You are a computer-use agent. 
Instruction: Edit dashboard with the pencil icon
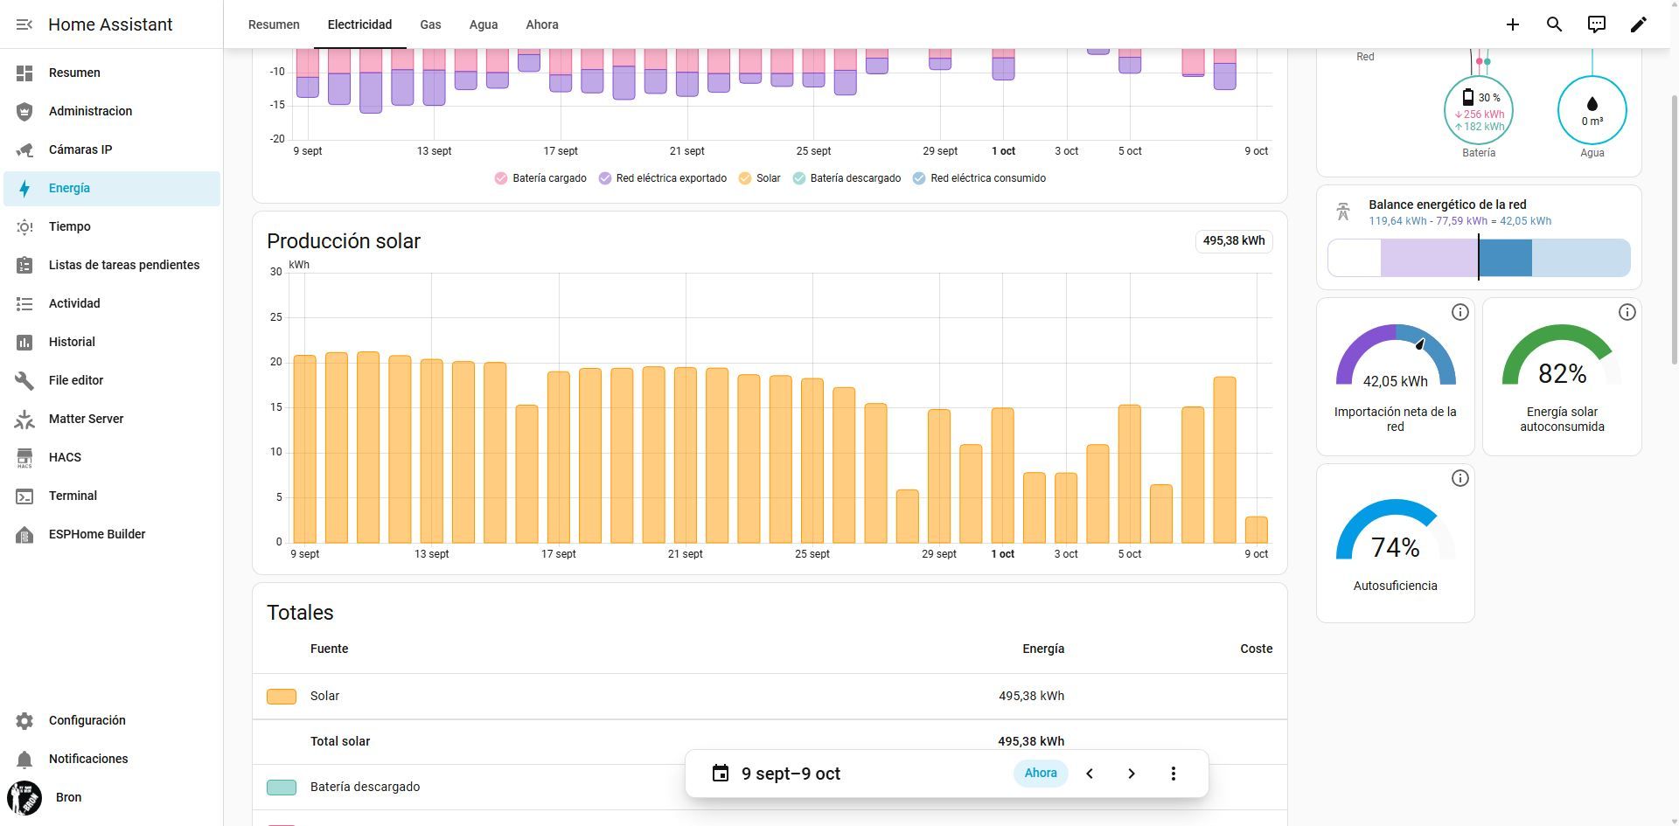coord(1638,24)
